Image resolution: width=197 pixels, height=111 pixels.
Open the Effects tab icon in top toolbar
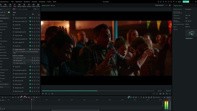[x=24, y=5]
